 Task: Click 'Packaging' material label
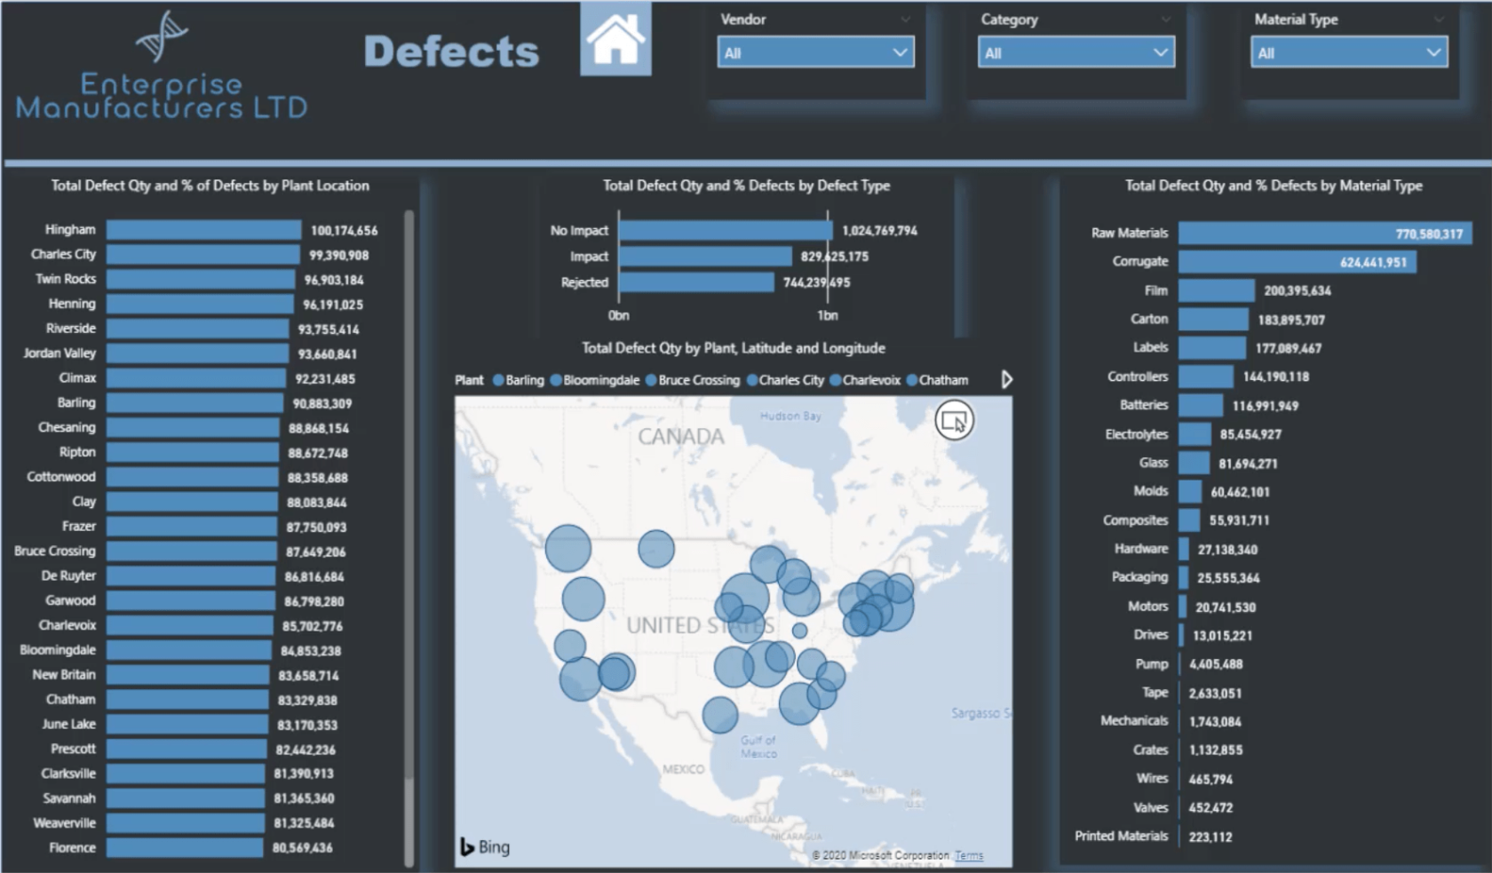click(1140, 577)
